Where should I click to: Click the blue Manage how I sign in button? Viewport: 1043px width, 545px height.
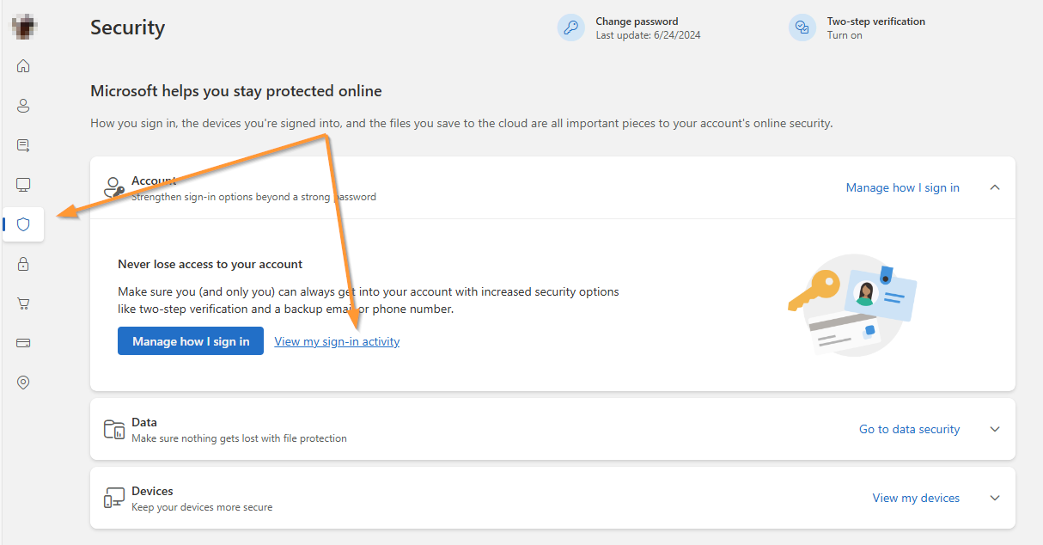click(x=191, y=341)
